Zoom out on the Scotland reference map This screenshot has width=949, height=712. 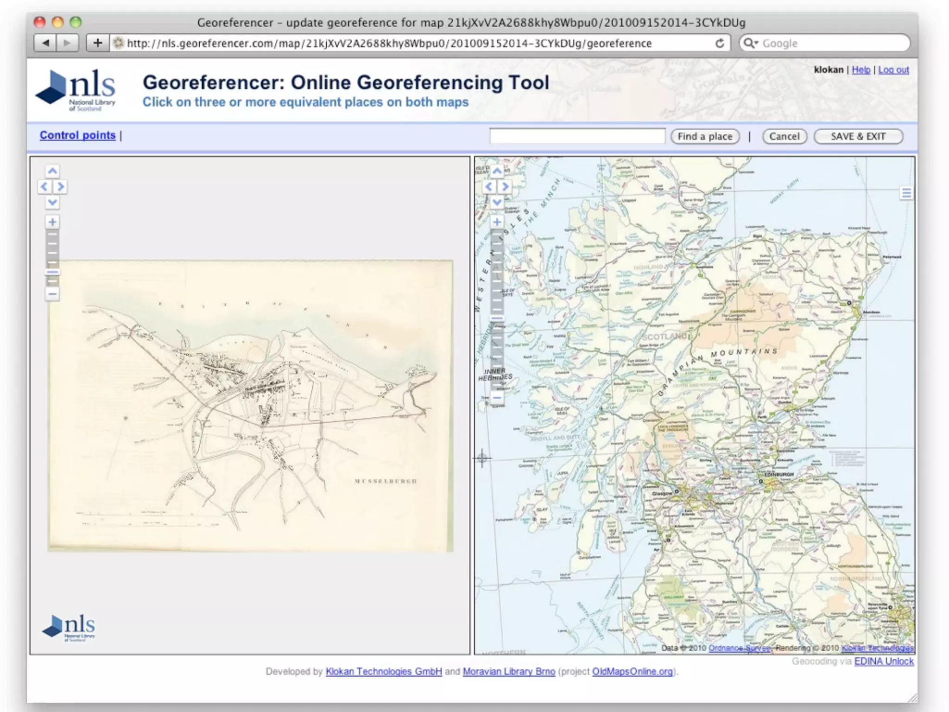[497, 398]
